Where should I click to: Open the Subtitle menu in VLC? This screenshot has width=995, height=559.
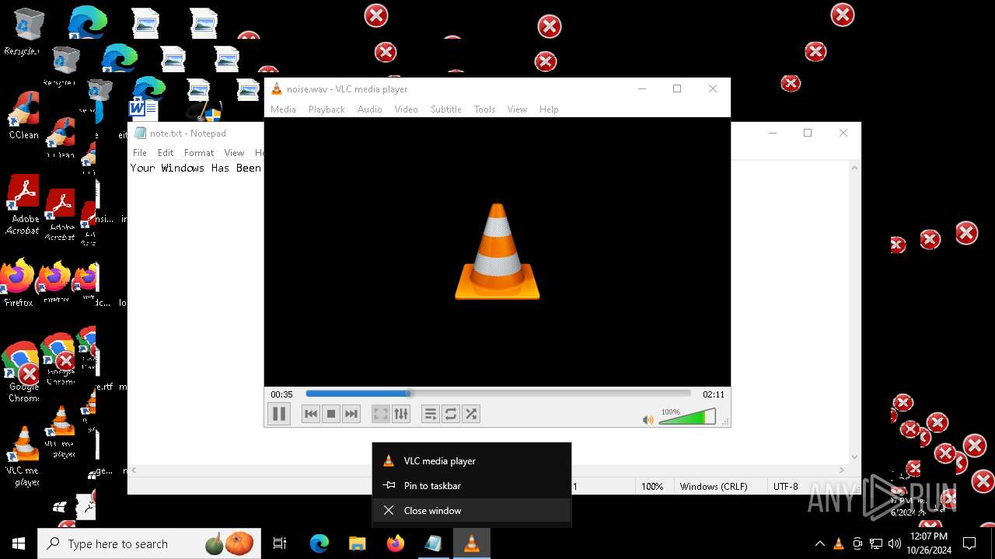446,109
